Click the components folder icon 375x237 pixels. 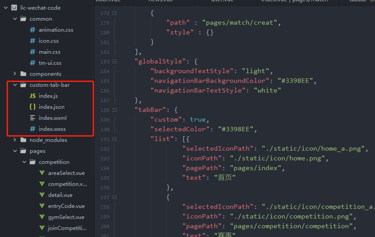pos(23,74)
